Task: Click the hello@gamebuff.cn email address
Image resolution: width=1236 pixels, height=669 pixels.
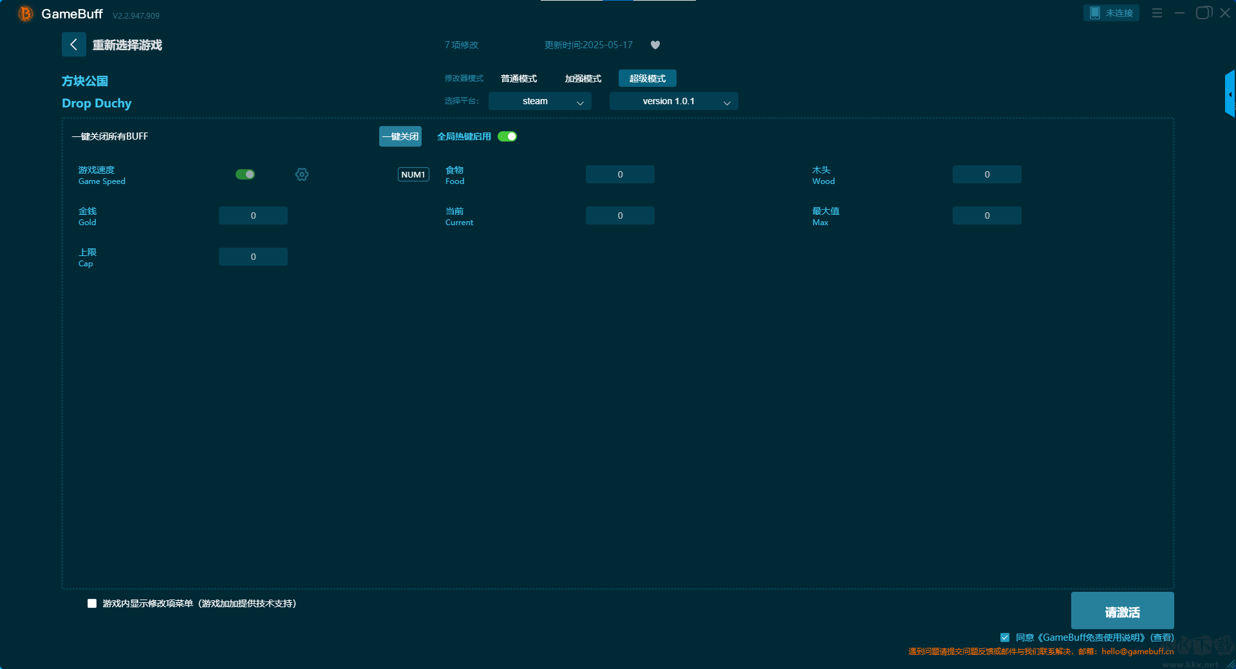Action: 1138,651
